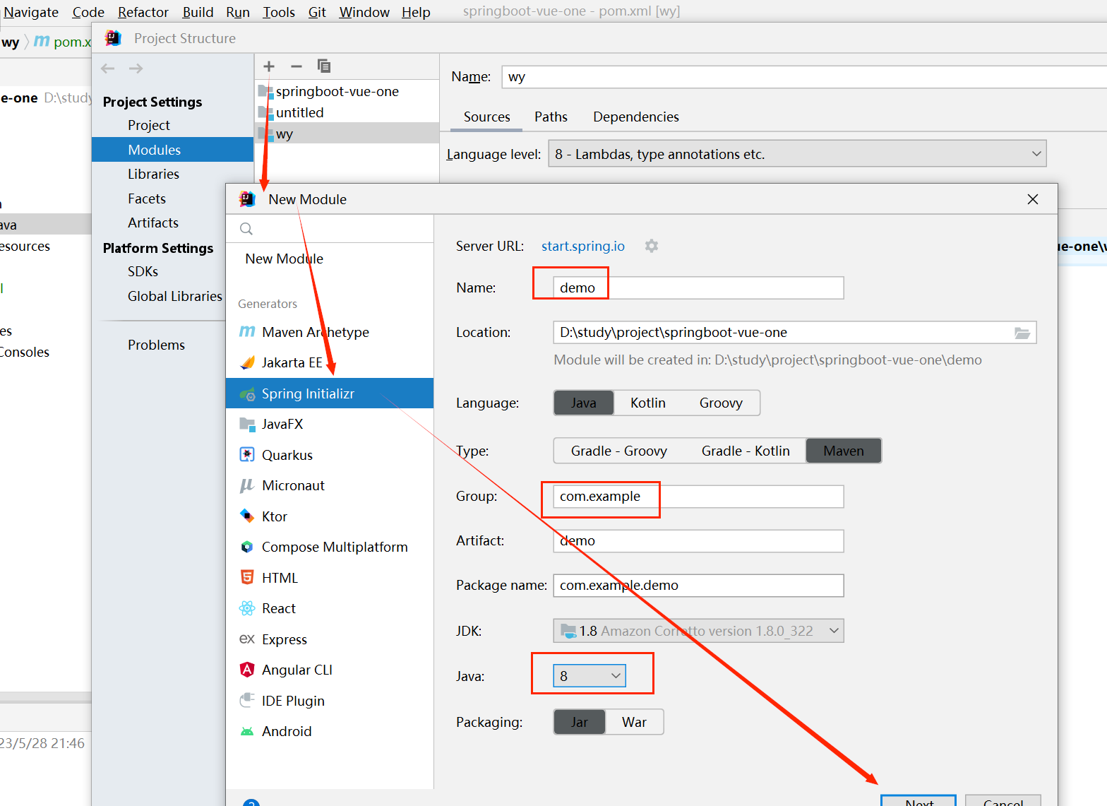Click the Cancel button
Viewport: 1107px width, 806px height.
click(1003, 801)
